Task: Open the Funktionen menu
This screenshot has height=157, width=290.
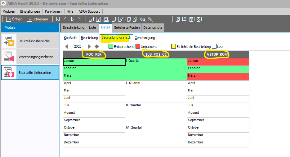Action: pyautogui.click(x=53, y=11)
